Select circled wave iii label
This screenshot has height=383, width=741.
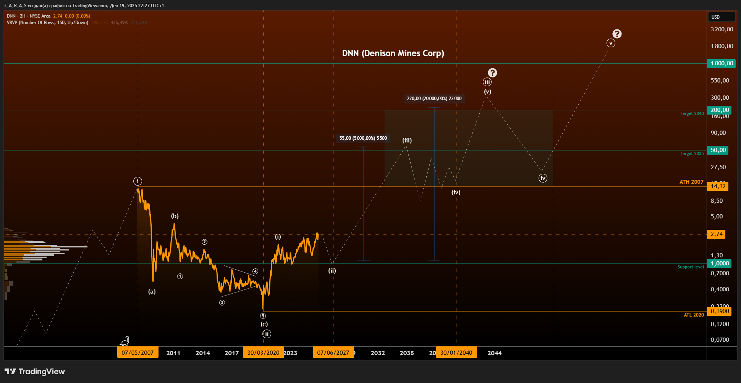click(487, 82)
